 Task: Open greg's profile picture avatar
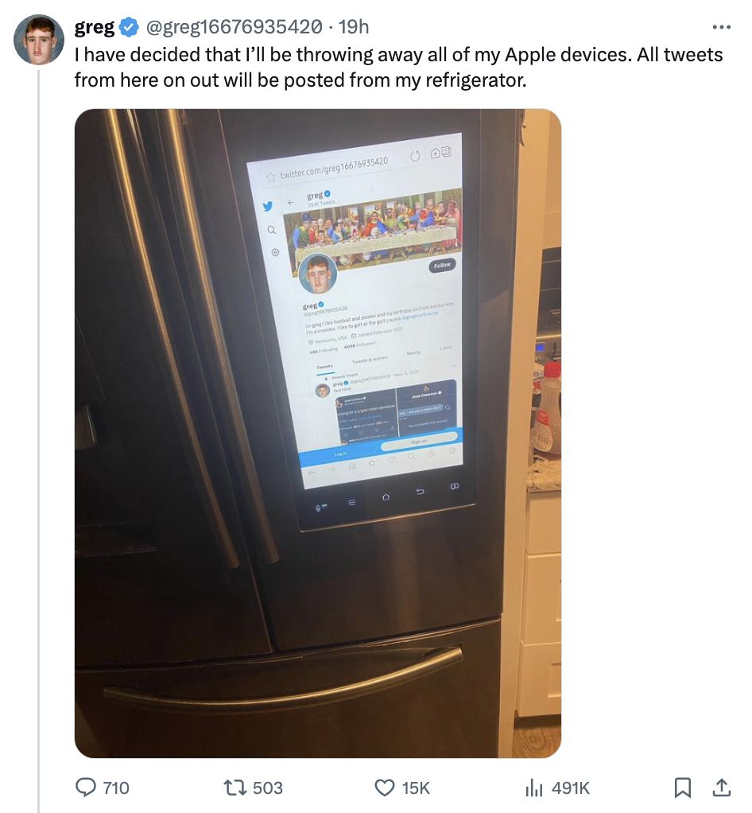pos(39,40)
